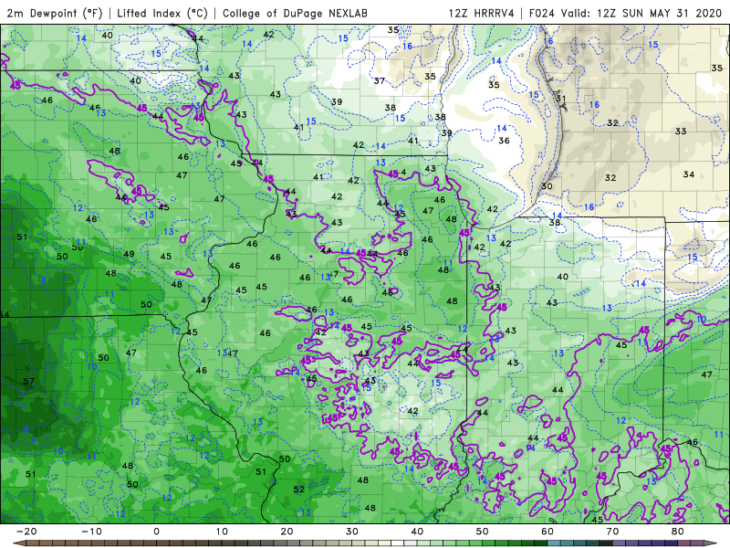Viewport: 730px width, 548px height.
Task: Click the '2m Dewpoint (°F)' title text
Action: 55,13
